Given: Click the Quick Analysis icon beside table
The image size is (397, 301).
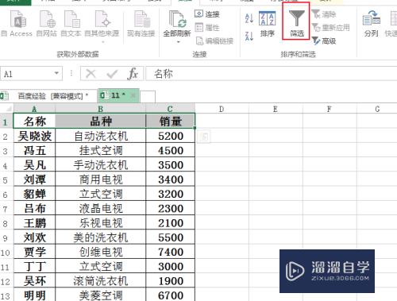Looking at the screenshot, I should [x=204, y=137].
